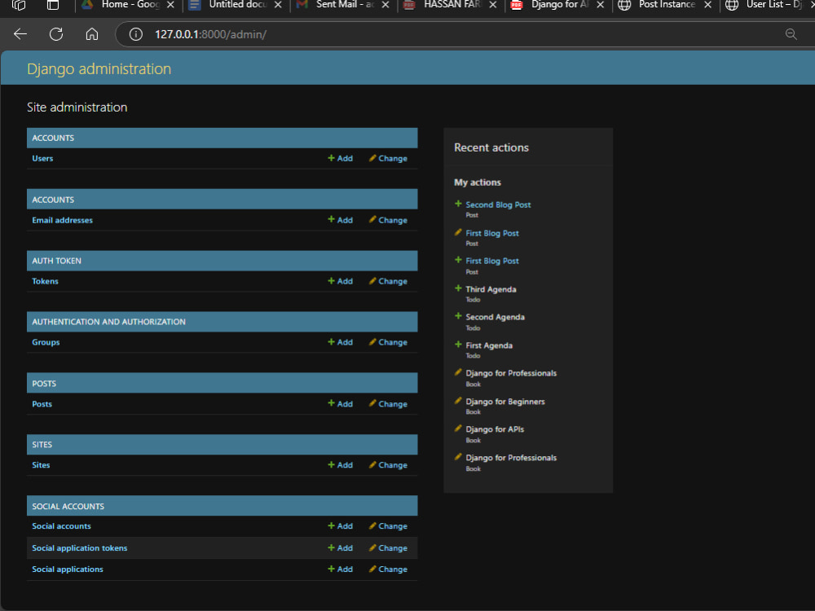Add a new User

[341, 159]
